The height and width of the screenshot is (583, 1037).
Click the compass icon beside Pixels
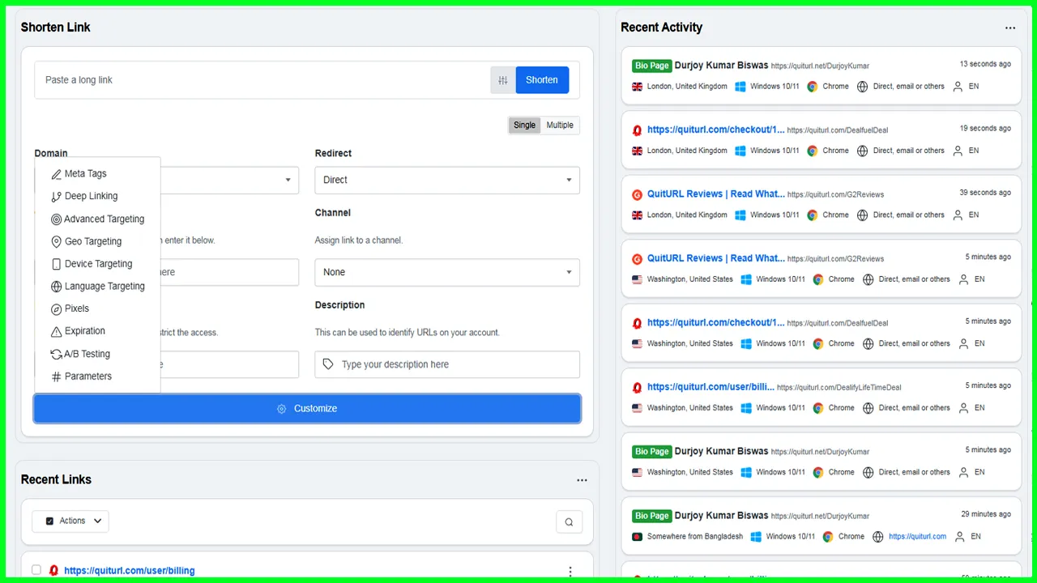[x=56, y=309]
